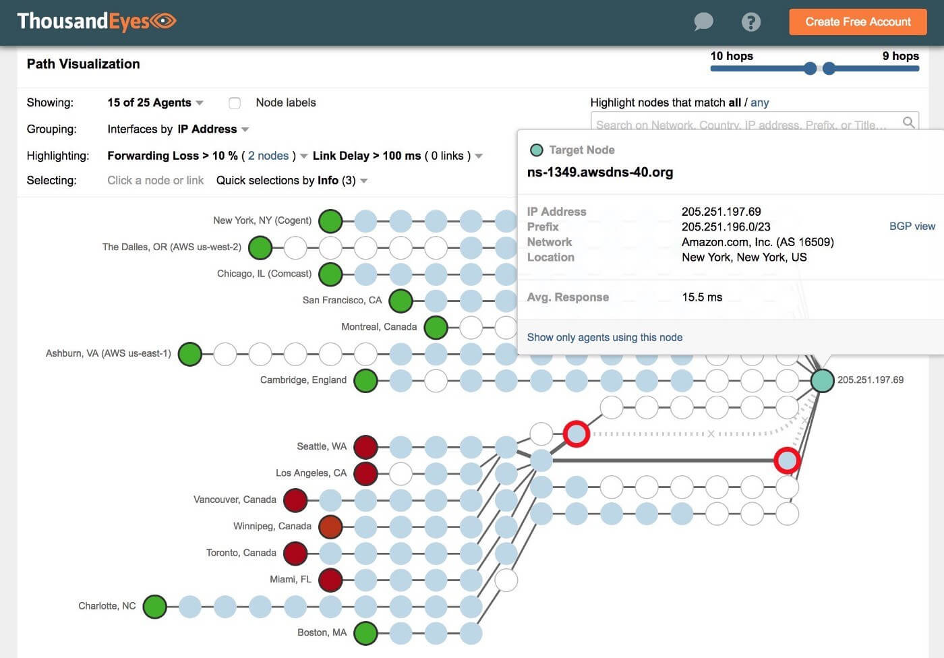This screenshot has width=944, height=658.
Task: Click the search magnifier icon
Action: (x=908, y=123)
